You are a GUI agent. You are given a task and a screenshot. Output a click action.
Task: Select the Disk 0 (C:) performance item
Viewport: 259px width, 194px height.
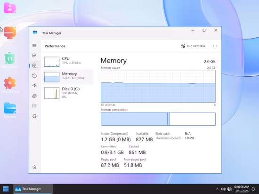(67, 93)
